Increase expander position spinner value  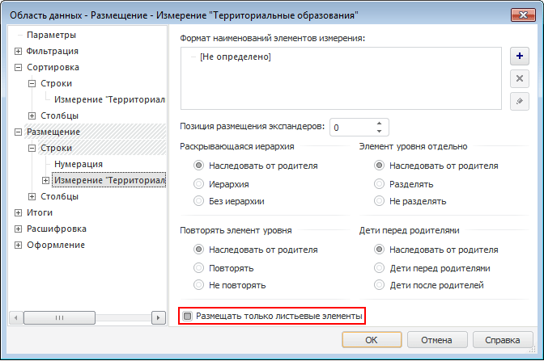point(378,124)
